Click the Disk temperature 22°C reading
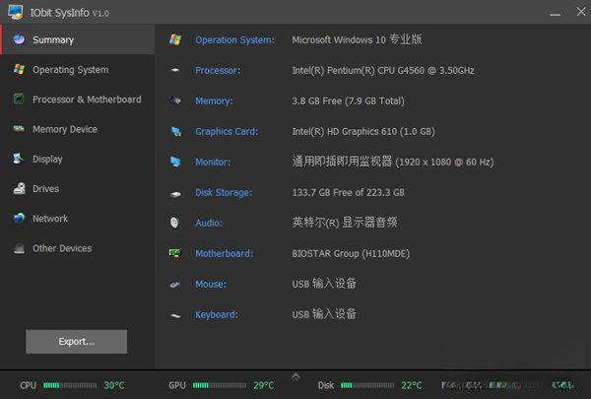This screenshot has height=399, width=591. coord(411,385)
